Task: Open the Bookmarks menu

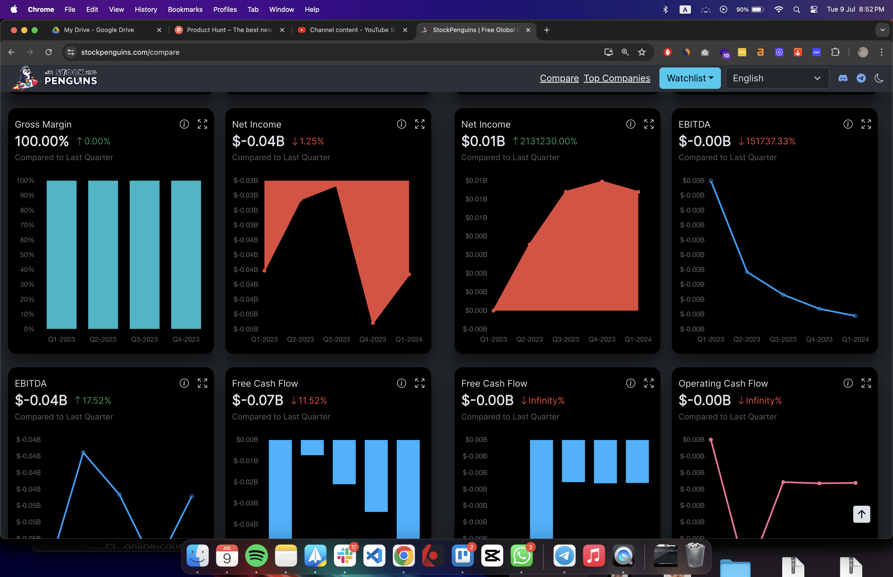Action: [x=185, y=9]
